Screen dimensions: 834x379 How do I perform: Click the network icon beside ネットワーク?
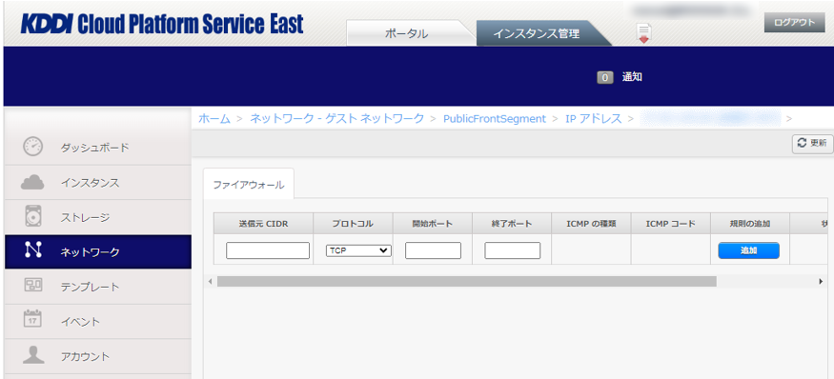pyautogui.click(x=33, y=250)
